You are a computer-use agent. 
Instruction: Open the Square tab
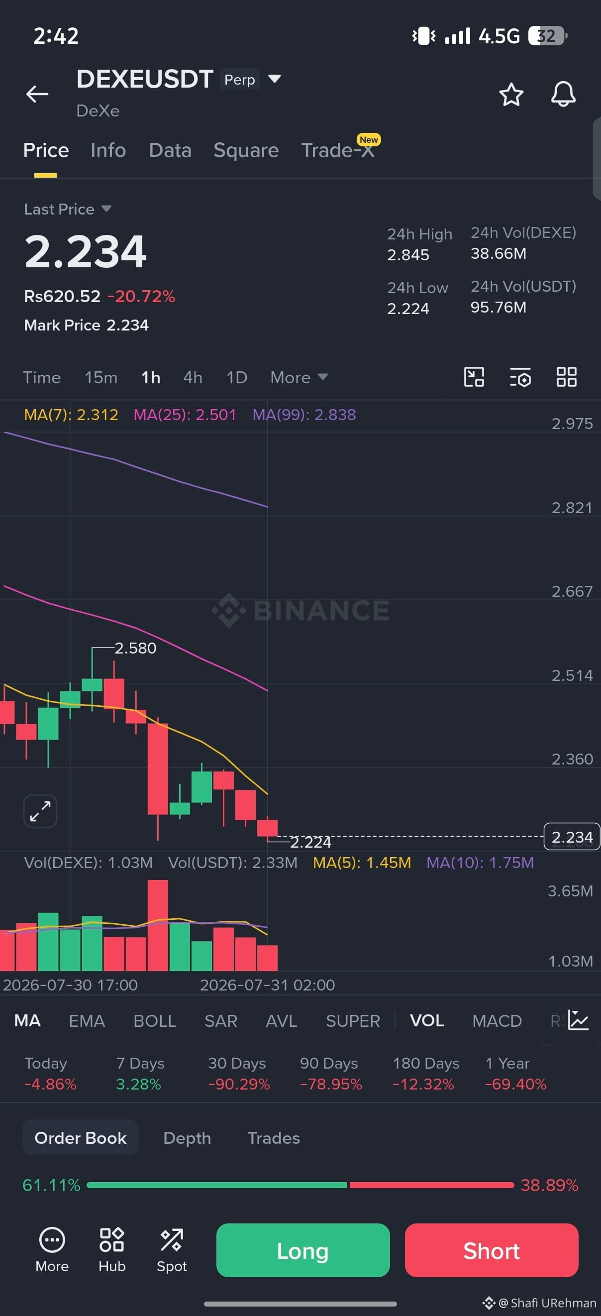pyautogui.click(x=246, y=150)
